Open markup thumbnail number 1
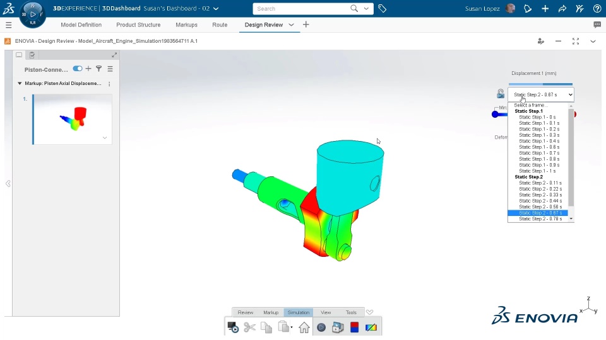 [x=72, y=120]
